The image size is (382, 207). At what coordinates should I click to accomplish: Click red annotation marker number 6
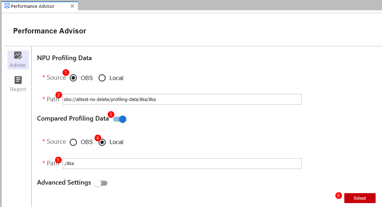[338, 195]
